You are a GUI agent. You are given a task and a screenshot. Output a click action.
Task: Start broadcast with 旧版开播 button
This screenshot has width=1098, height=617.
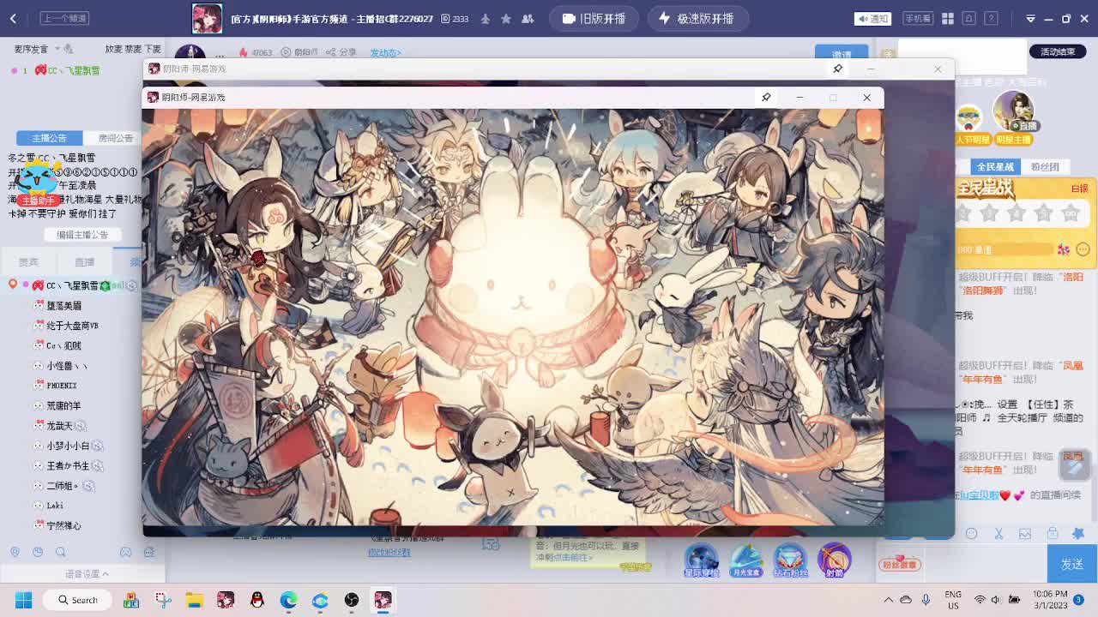coord(594,18)
